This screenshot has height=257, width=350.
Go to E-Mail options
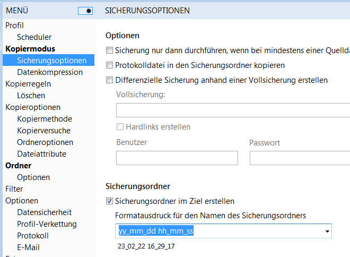coord(28,247)
